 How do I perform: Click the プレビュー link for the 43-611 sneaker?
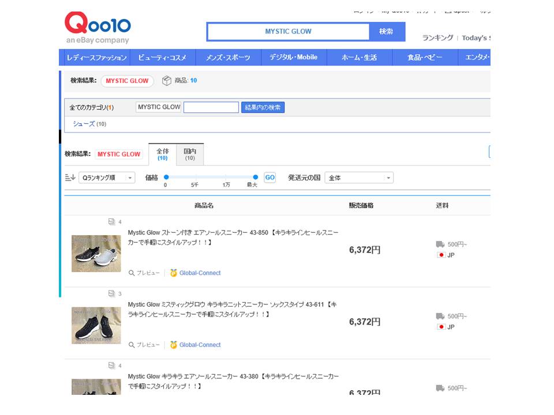tap(148, 345)
